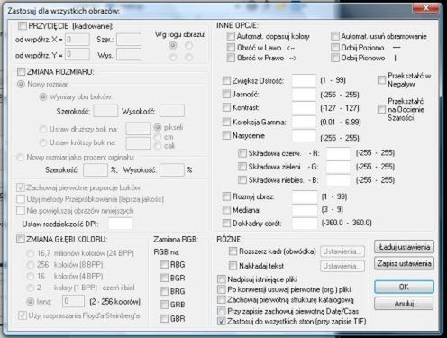Select Ustaw dłuższy bok na radio
This screenshot has width=447, height=338.
click(x=43, y=129)
